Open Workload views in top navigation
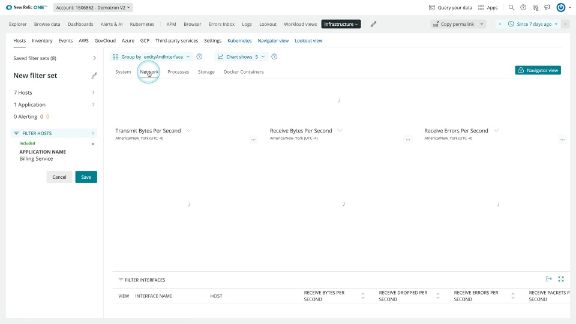 [x=300, y=24]
